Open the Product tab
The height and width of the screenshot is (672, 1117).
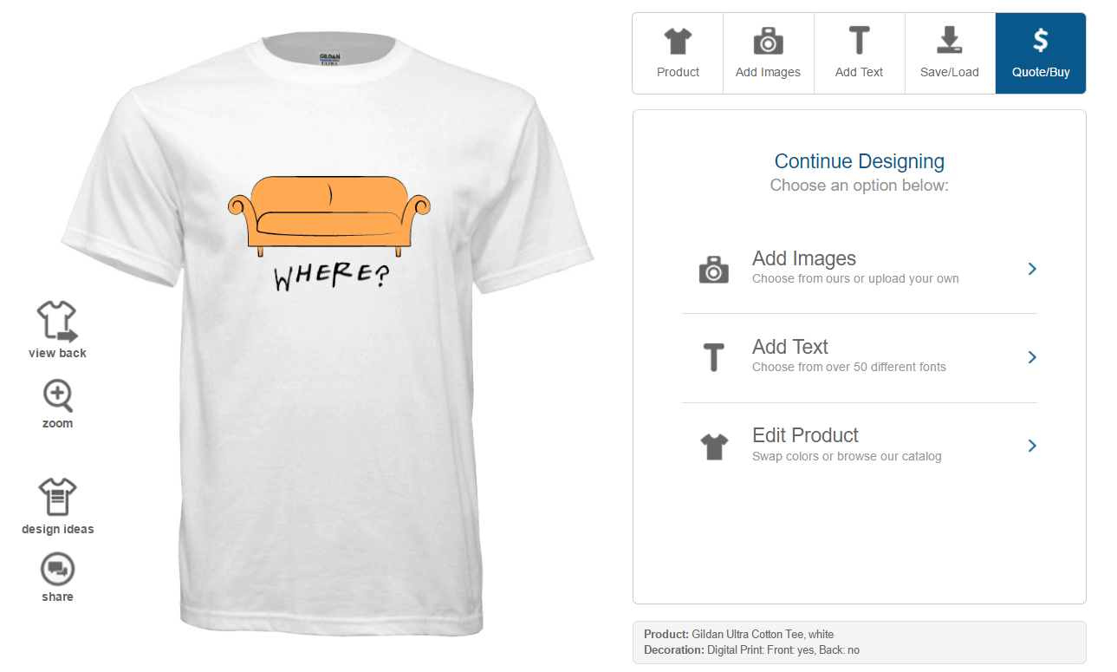point(678,53)
